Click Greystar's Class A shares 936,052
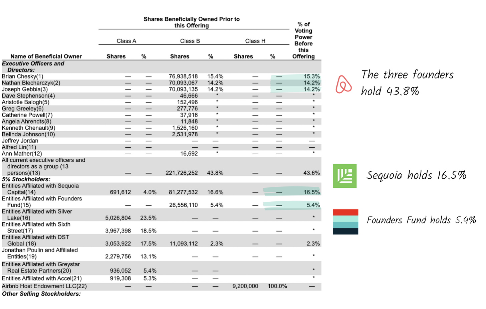 (x=120, y=271)
